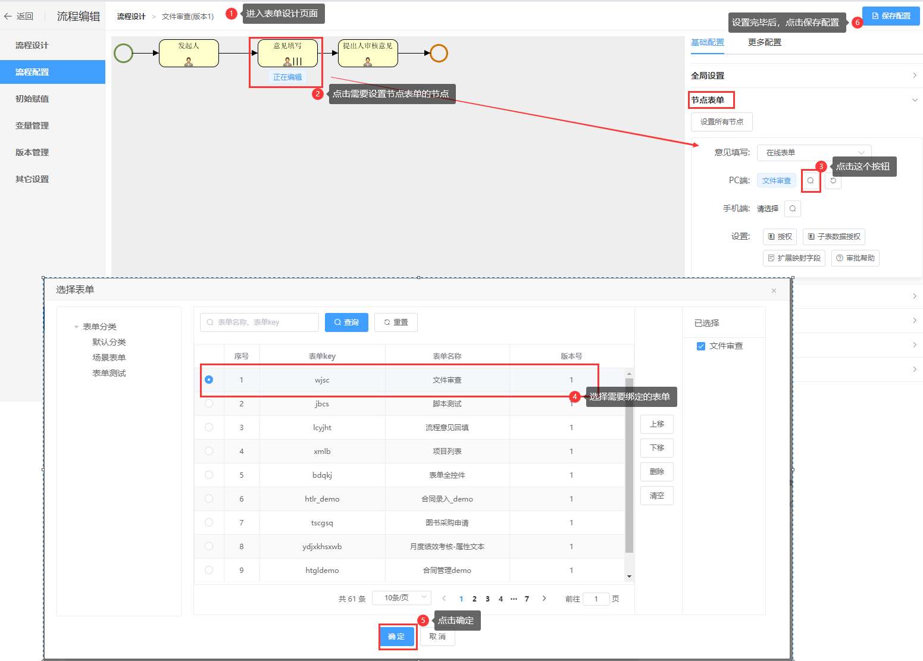923x661 pixels.
Task: Select radio for jbcs 脚本测试 row
Action: pos(209,403)
